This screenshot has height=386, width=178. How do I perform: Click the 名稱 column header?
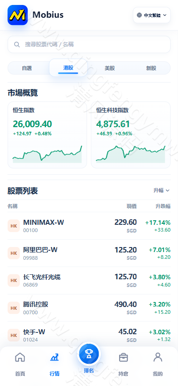click(x=13, y=206)
